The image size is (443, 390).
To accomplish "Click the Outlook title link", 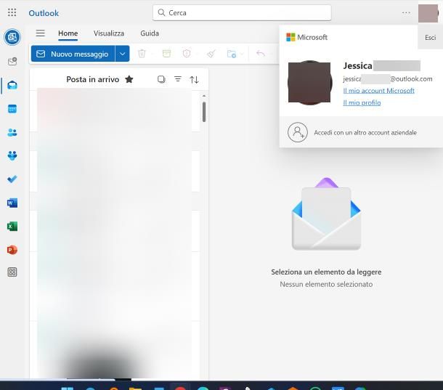I will pos(44,13).
